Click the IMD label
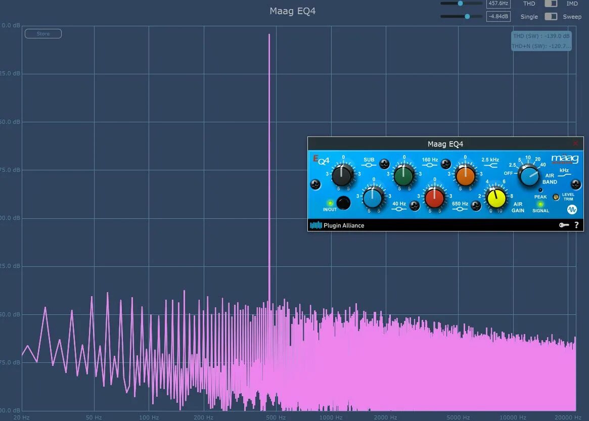 [x=572, y=4]
